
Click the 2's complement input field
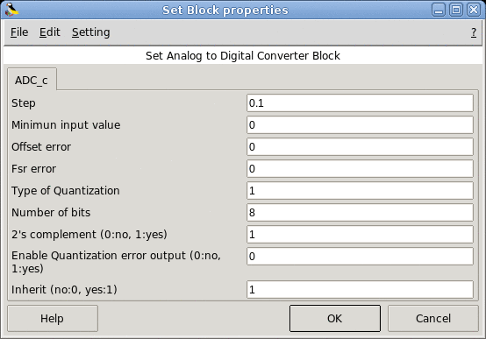point(360,235)
